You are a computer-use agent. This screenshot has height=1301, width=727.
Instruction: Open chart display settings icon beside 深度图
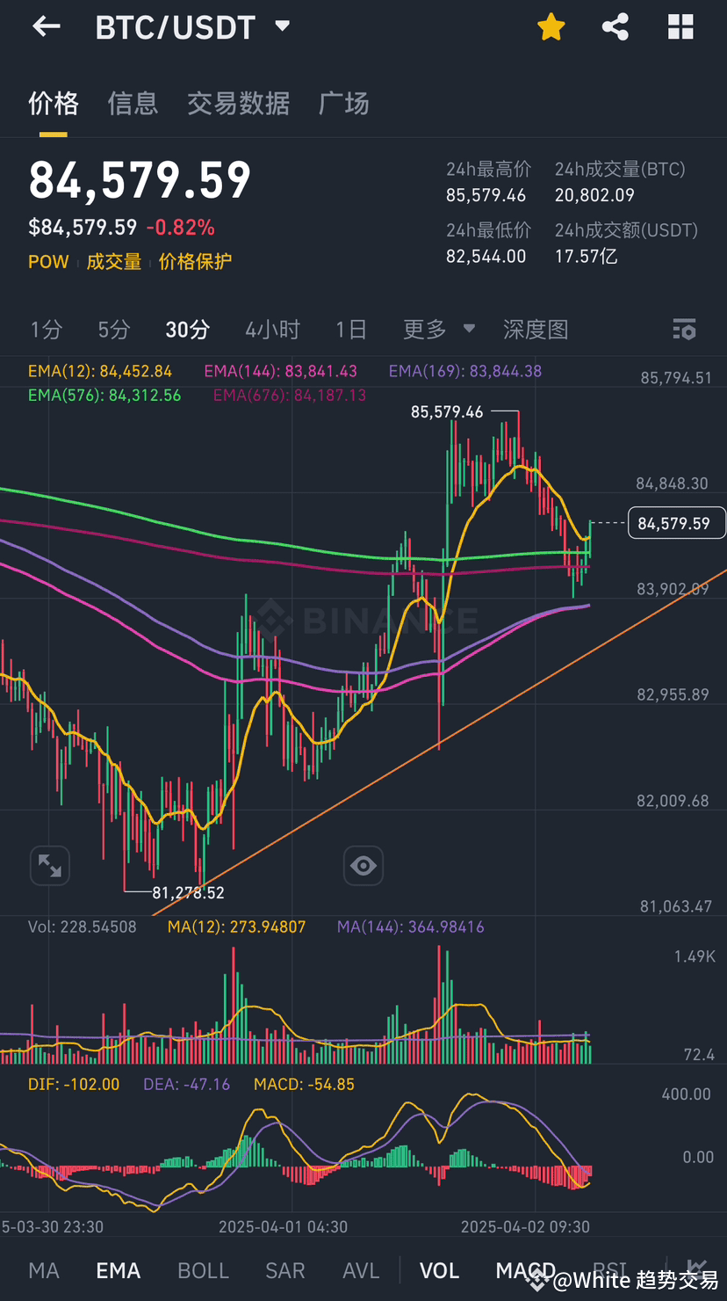click(x=684, y=330)
